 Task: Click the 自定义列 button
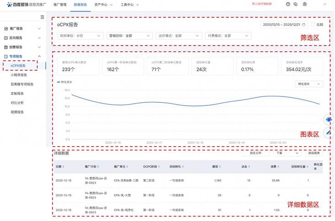tap(255, 153)
